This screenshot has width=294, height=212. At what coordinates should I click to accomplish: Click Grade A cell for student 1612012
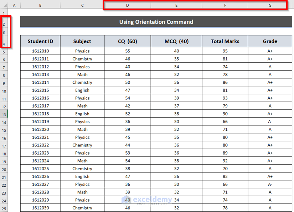pos(270,67)
